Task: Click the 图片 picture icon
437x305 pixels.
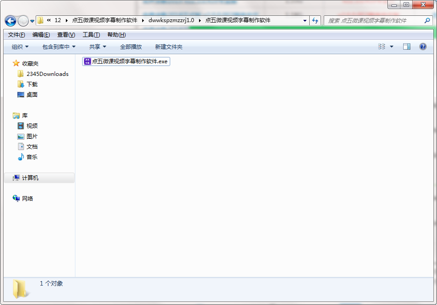Action: [21, 136]
